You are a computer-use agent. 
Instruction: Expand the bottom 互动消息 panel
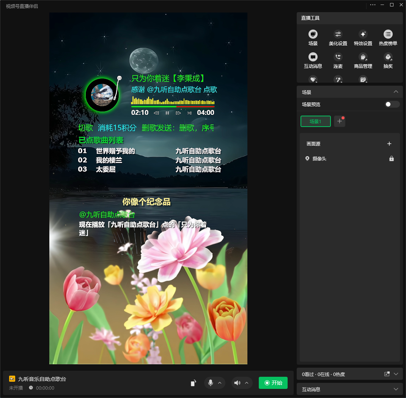click(x=396, y=389)
